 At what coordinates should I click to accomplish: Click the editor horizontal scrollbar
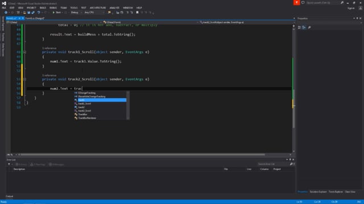click(x=142, y=155)
